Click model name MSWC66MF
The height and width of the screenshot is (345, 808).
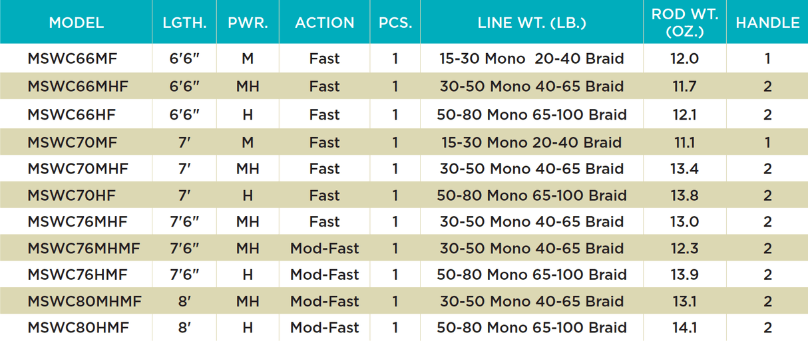click(x=72, y=58)
